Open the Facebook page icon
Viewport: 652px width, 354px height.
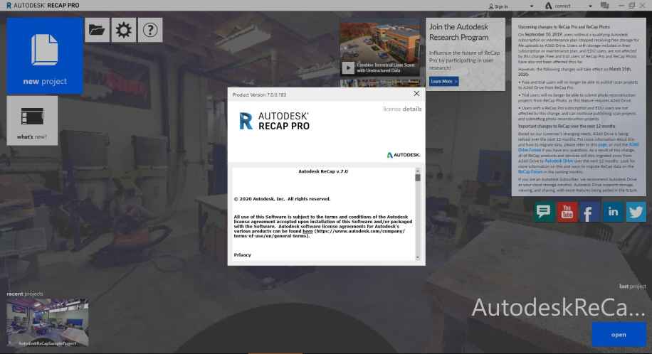tap(589, 210)
